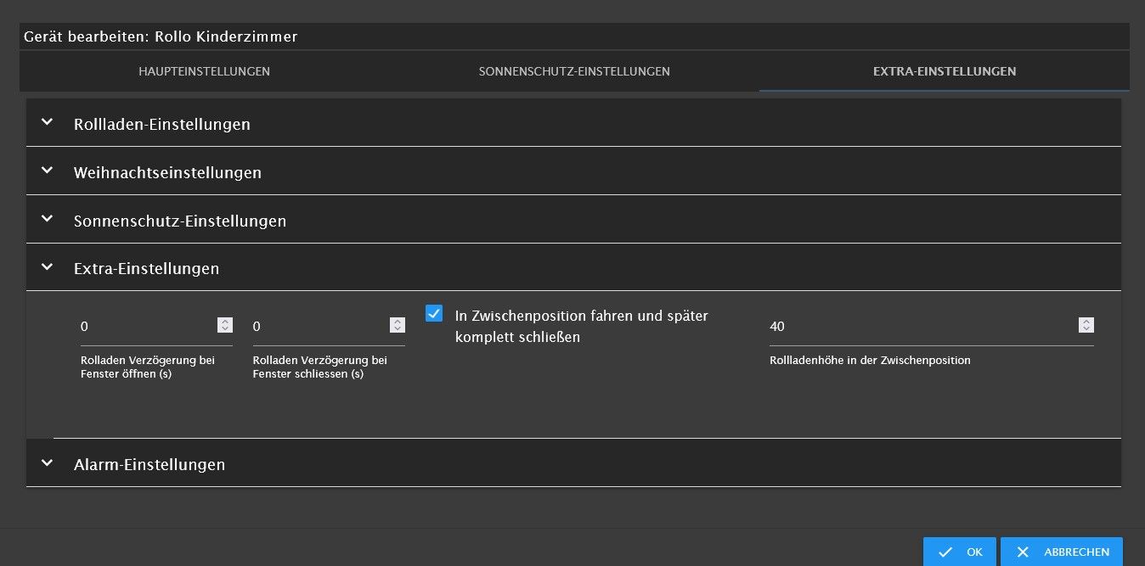The width and height of the screenshot is (1145, 566).
Task: Click the Rollladen-Einstellungen heading text
Action: (162, 124)
